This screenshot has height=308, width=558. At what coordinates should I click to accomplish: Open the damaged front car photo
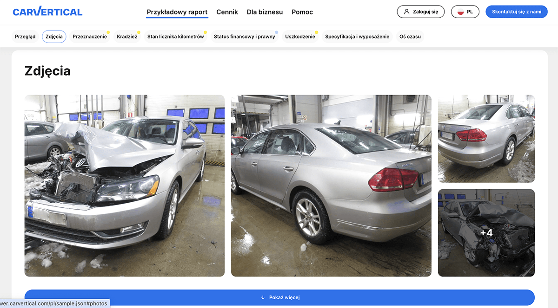pyautogui.click(x=125, y=186)
